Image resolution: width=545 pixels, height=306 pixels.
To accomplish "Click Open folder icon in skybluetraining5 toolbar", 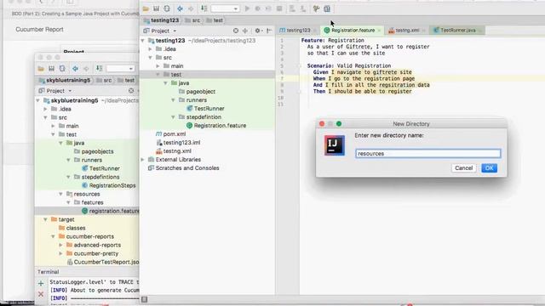I will (41, 69).
